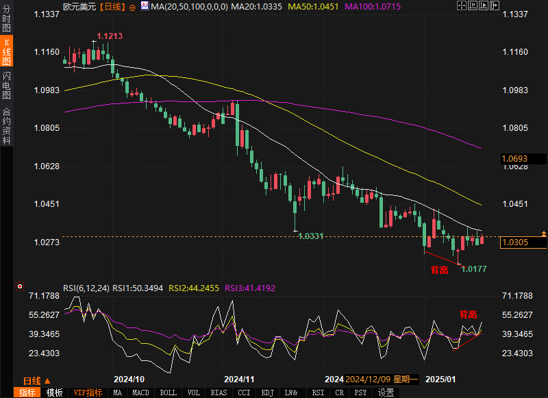
Task: Select the 模板 tab in bottom bar
Action: [54, 393]
